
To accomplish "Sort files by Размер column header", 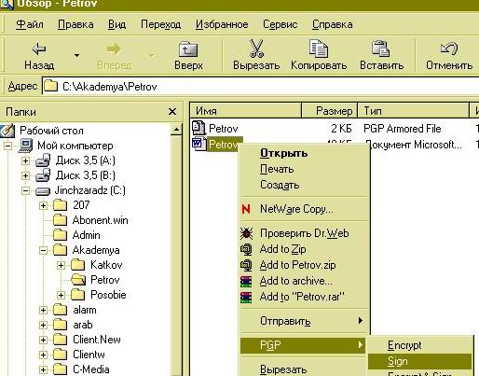I will coord(329,111).
